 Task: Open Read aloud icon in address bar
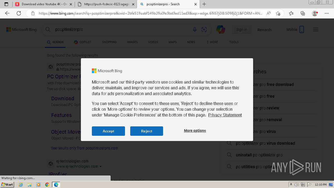coord(269,13)
